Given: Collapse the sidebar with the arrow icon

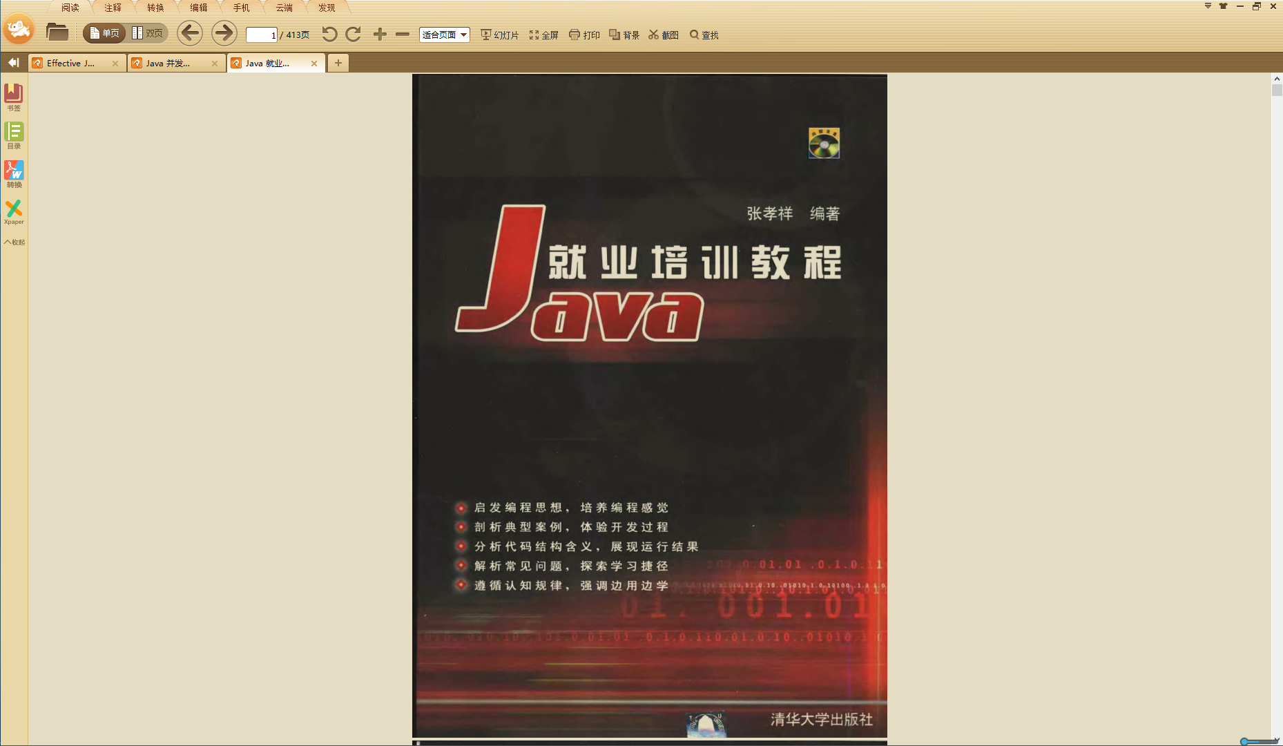Looking at the screenshot, I should 13,63.
